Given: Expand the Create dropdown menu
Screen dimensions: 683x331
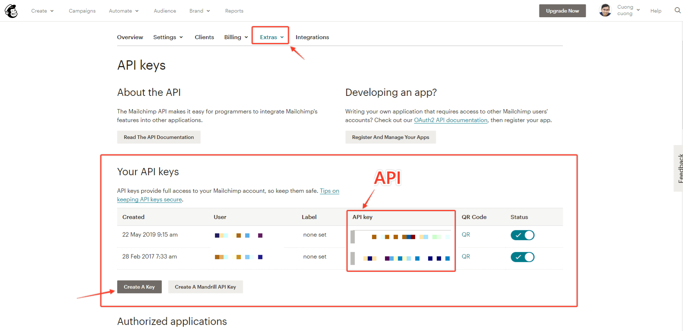Looking at the screenshot, I should click(42, 11).
